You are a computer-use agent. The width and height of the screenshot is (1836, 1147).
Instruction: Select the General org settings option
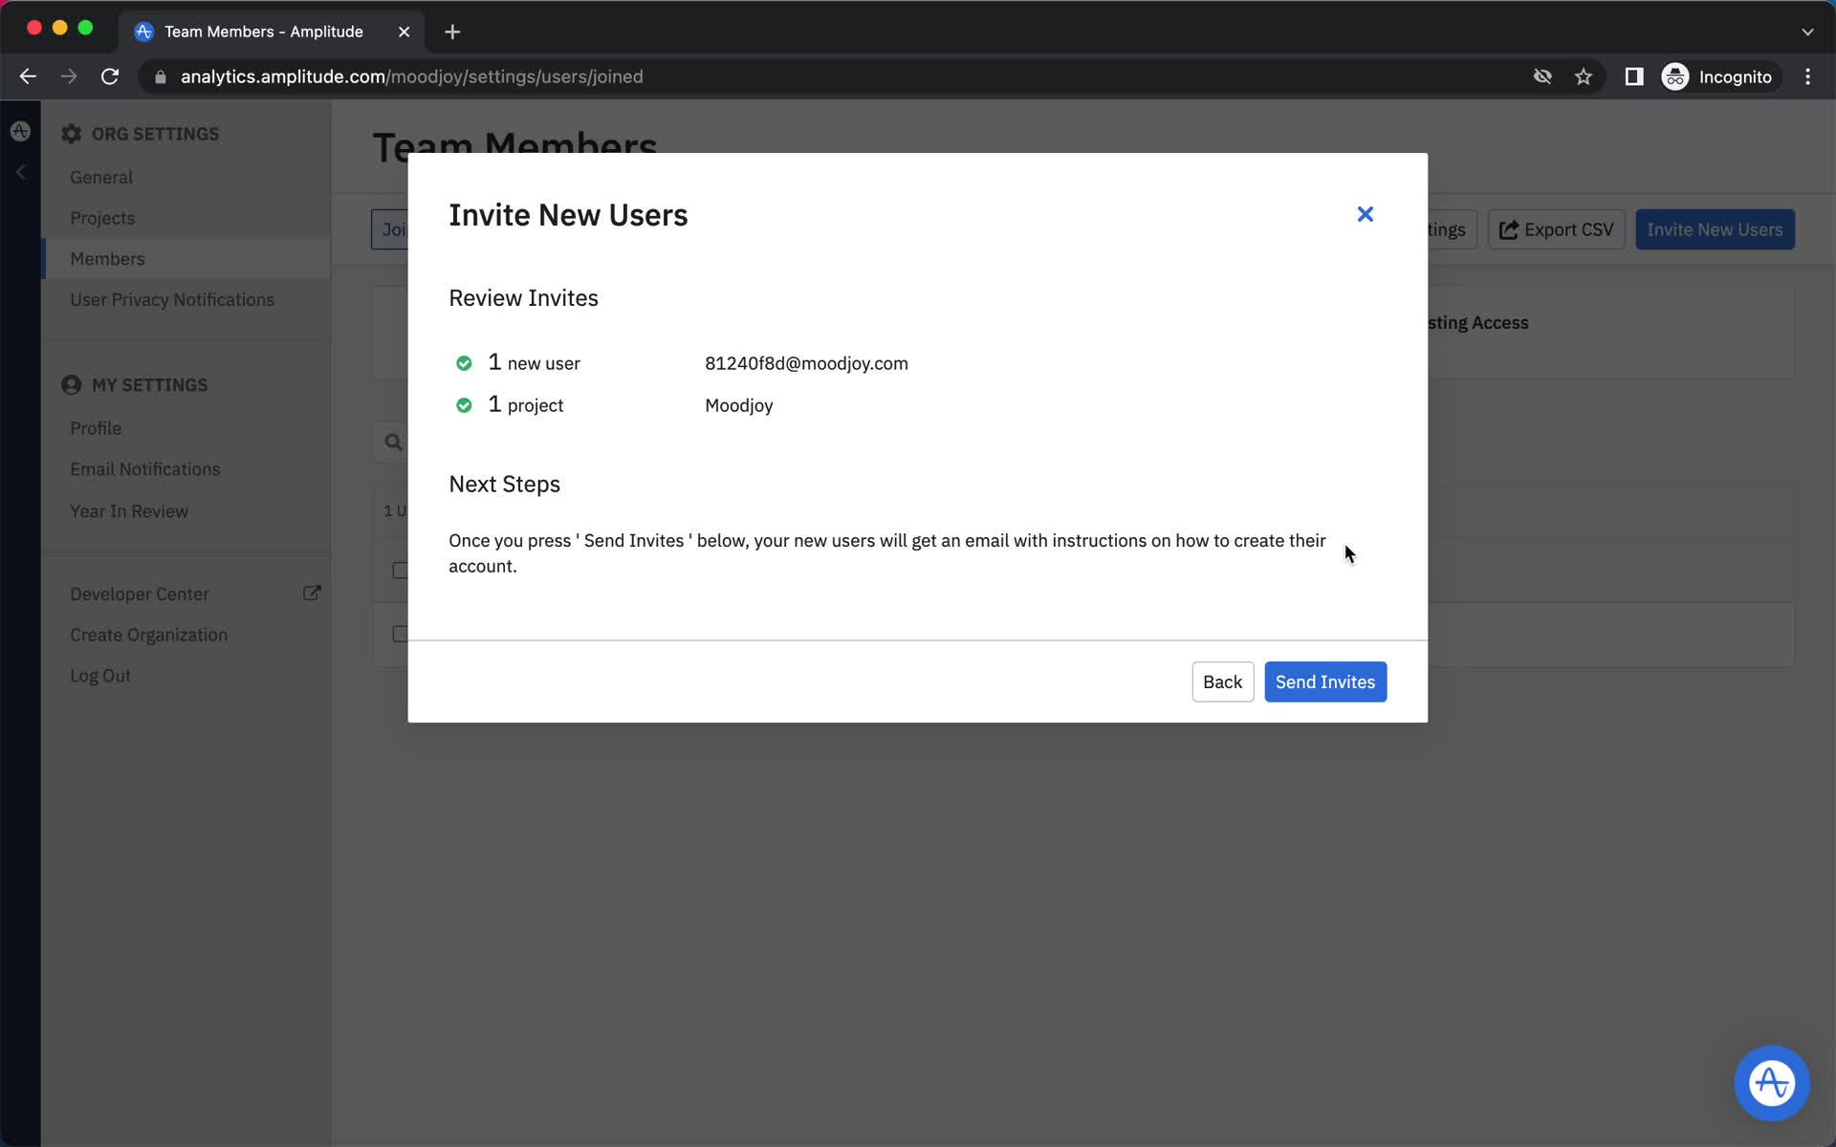point(100,176)
